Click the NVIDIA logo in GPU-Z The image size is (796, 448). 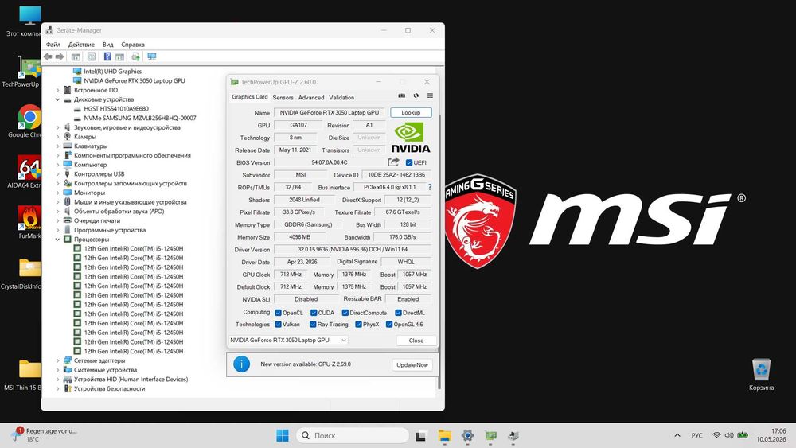point(410,138)
